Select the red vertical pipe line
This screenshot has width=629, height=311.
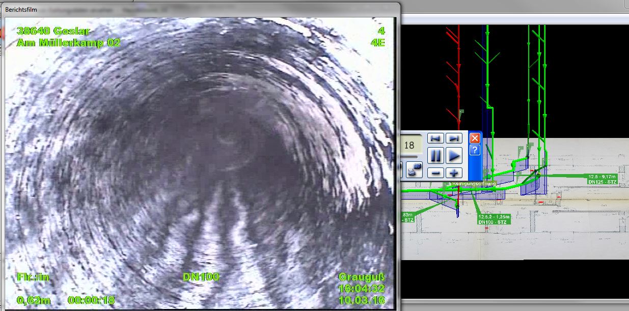click(459, 76)
